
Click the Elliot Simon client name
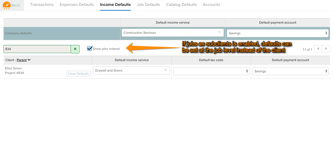[14, 68]
